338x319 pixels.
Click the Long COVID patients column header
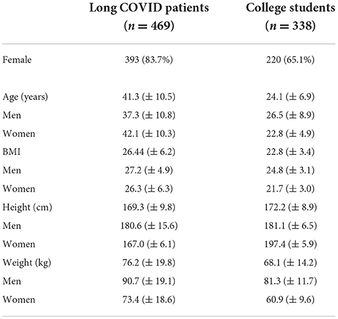coord(149,17)
